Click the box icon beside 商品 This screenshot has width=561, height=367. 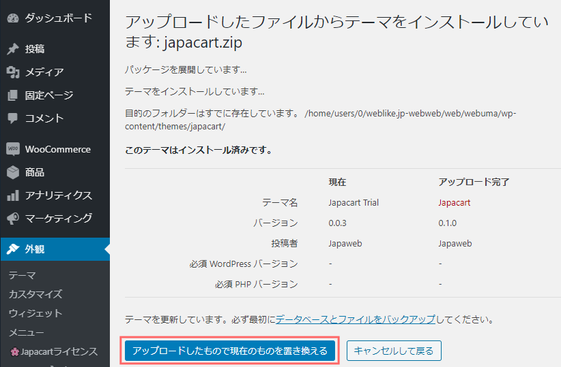pyautogui.click(x=13, y=172)
